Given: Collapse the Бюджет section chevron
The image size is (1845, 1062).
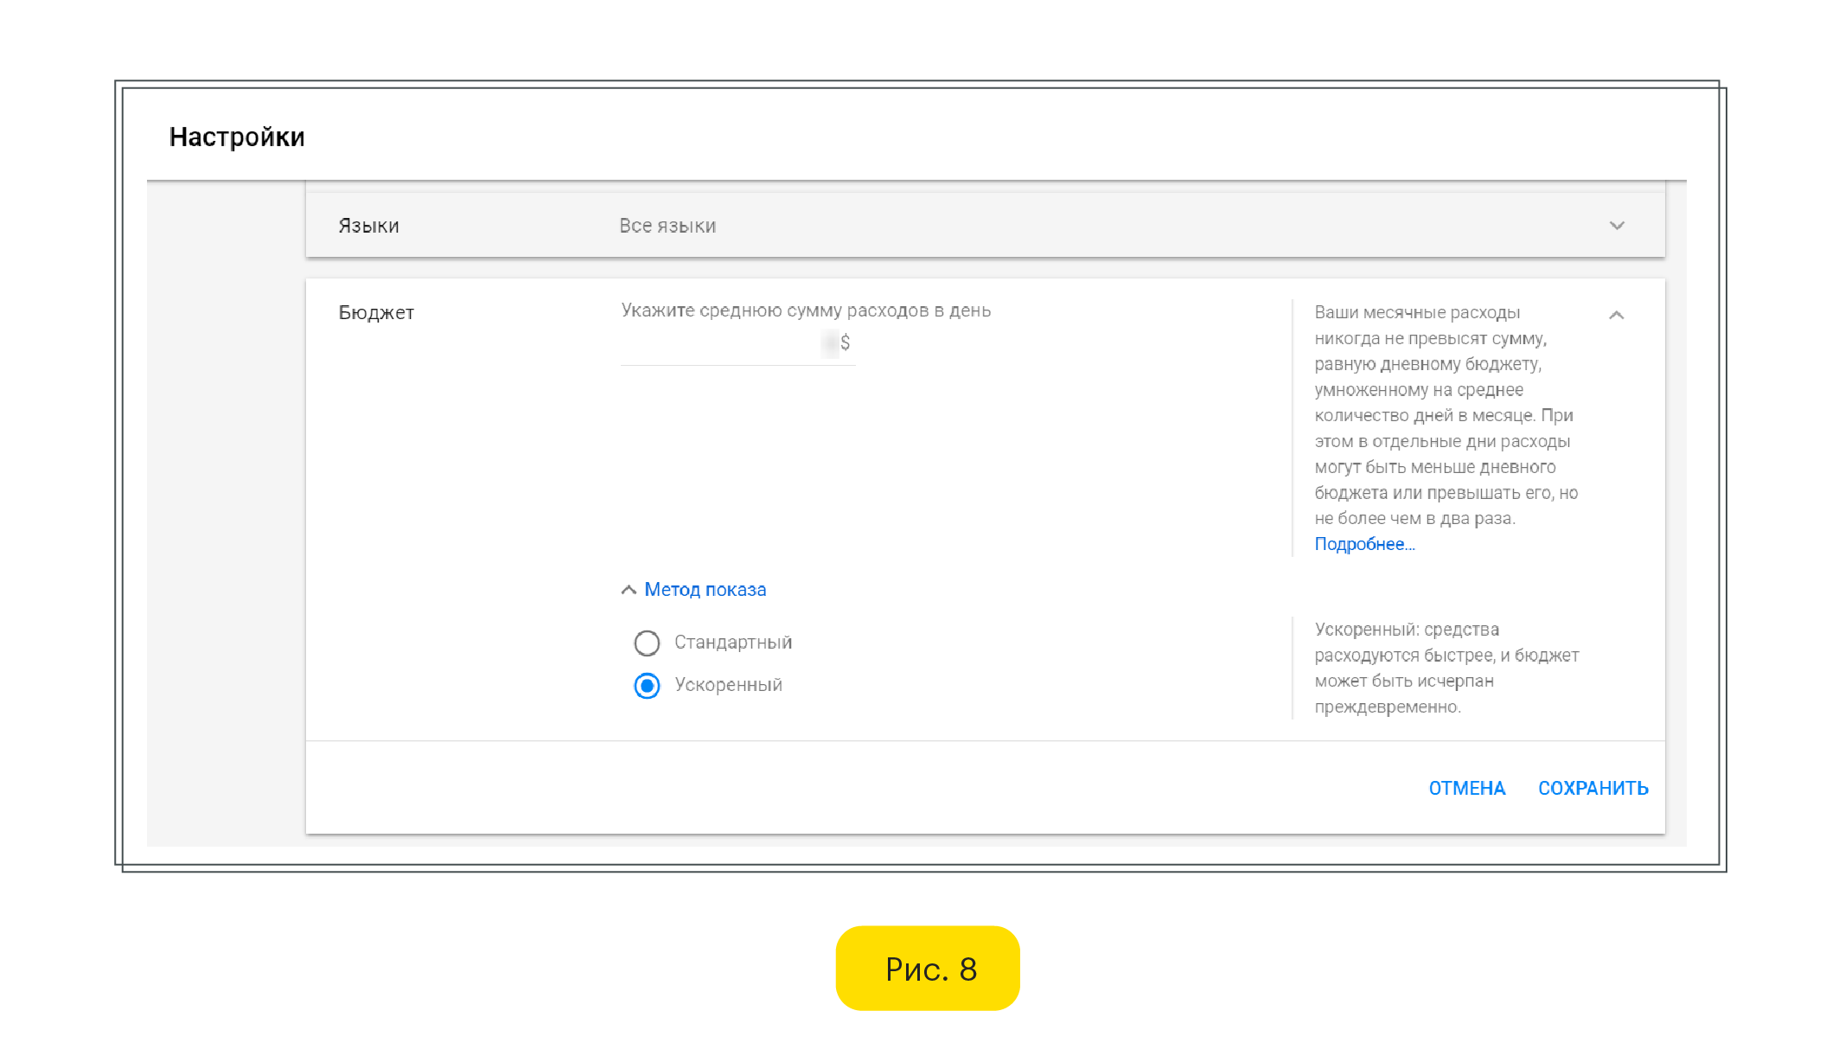Looking at the screenshot, I should coord(1616,316).
